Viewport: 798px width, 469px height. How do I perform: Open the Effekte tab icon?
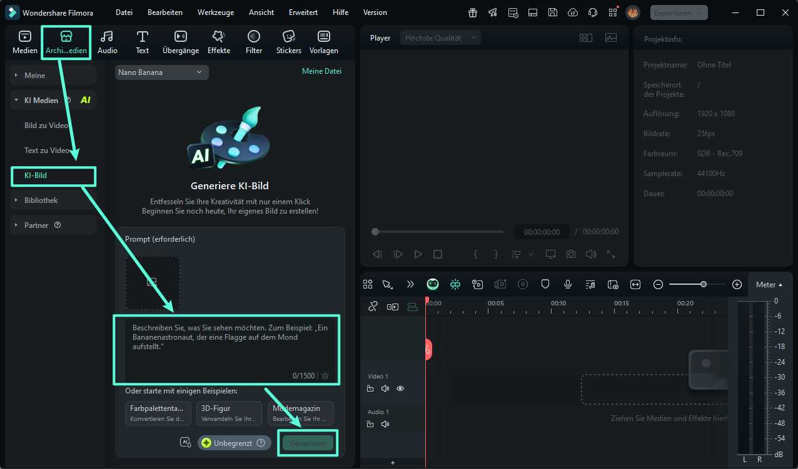(x=219, y=42)
